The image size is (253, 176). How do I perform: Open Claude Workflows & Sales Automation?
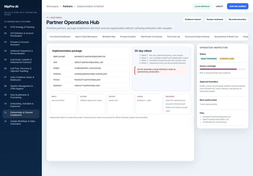pos(21,122)
